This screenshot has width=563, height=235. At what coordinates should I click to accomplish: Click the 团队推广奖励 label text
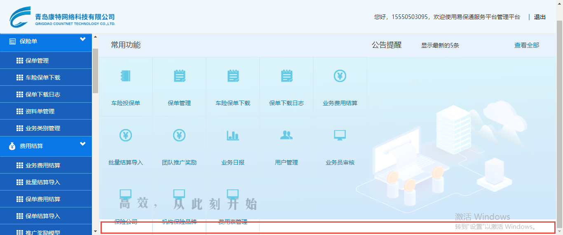tap(179, 162)
